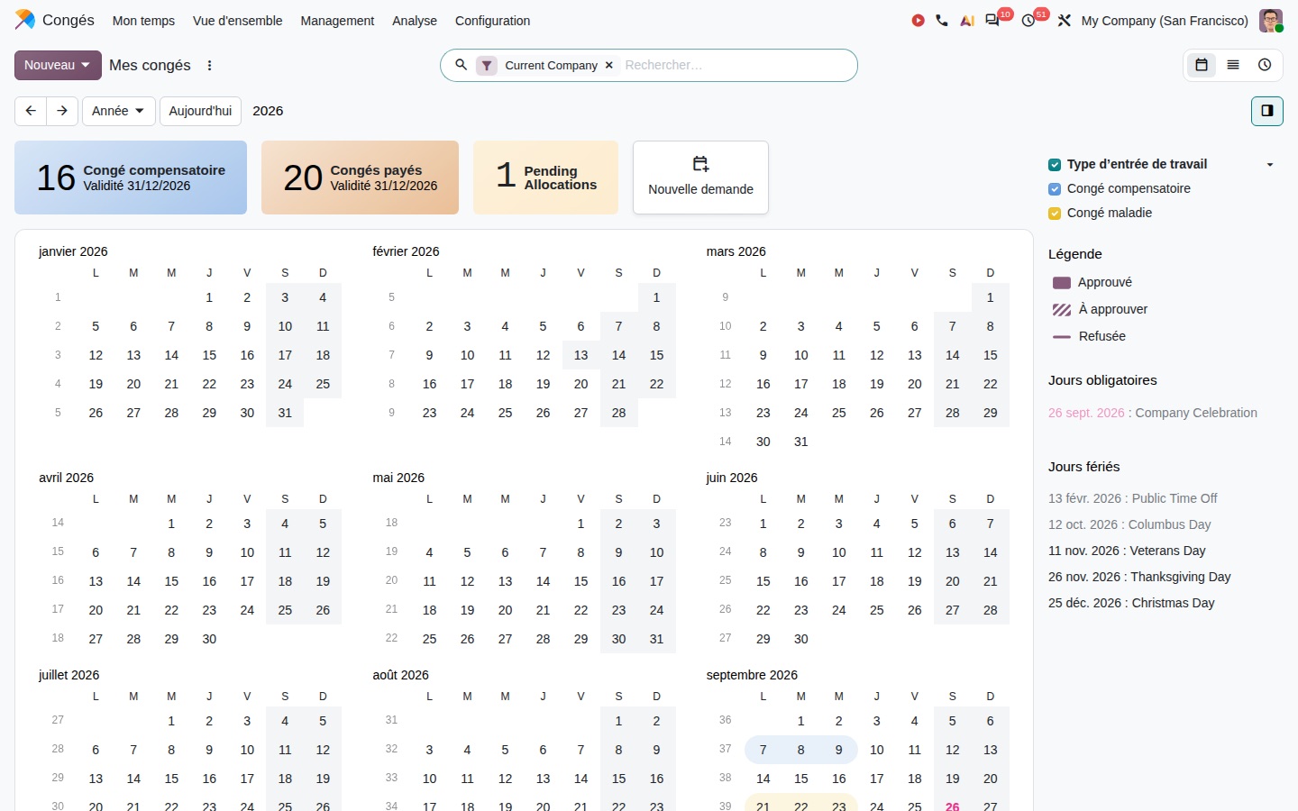Go to next year arrow
Image resolution: width=1298 pixels, height=811 pixels.
click(x=62, y=111)
